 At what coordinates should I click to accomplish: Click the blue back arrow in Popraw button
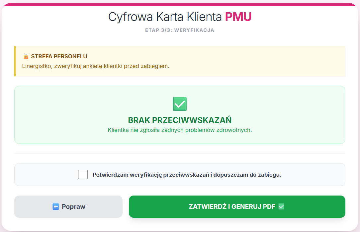point(55,206)
